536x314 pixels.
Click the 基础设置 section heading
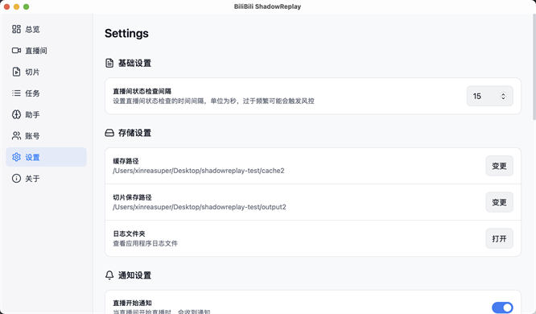point(134,63)
